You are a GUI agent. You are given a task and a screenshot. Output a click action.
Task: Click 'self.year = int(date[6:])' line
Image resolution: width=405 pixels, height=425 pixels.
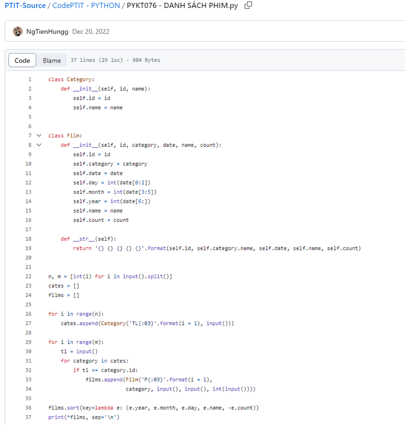pos(112,201)
